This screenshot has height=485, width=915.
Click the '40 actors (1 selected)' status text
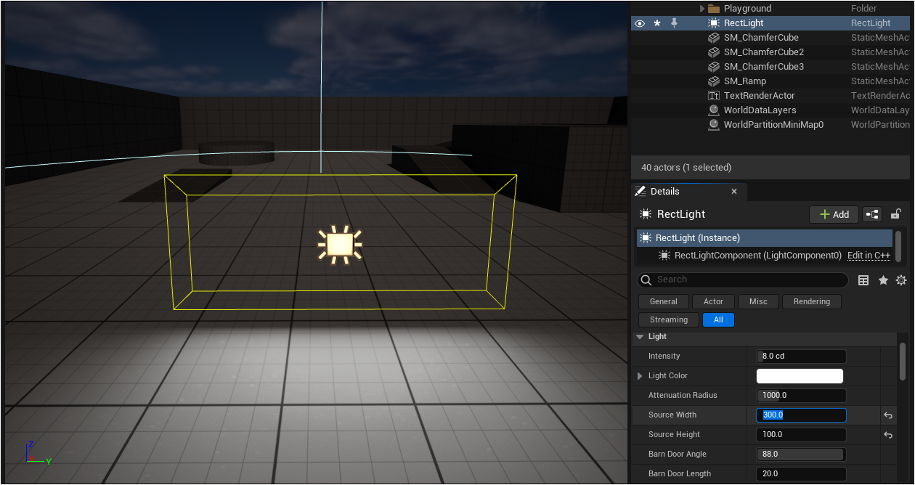pyautogui.click(x=686, y=168)
